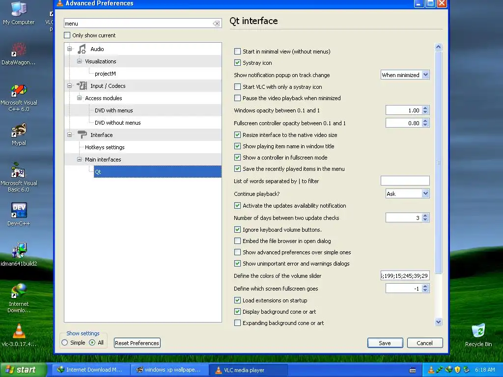
Task: Open Microsoft Visual C++ 6.0 desktop icon
Action: tap(19, 98)
